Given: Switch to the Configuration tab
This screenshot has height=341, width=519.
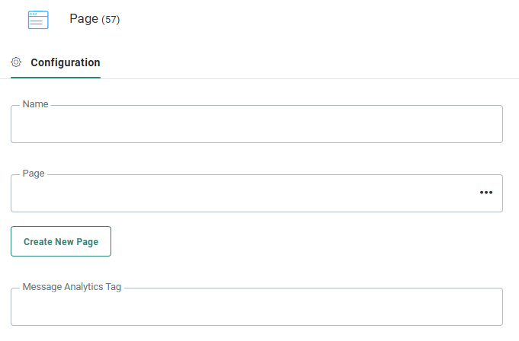Looking at the screenshot, I should [65, 62].
